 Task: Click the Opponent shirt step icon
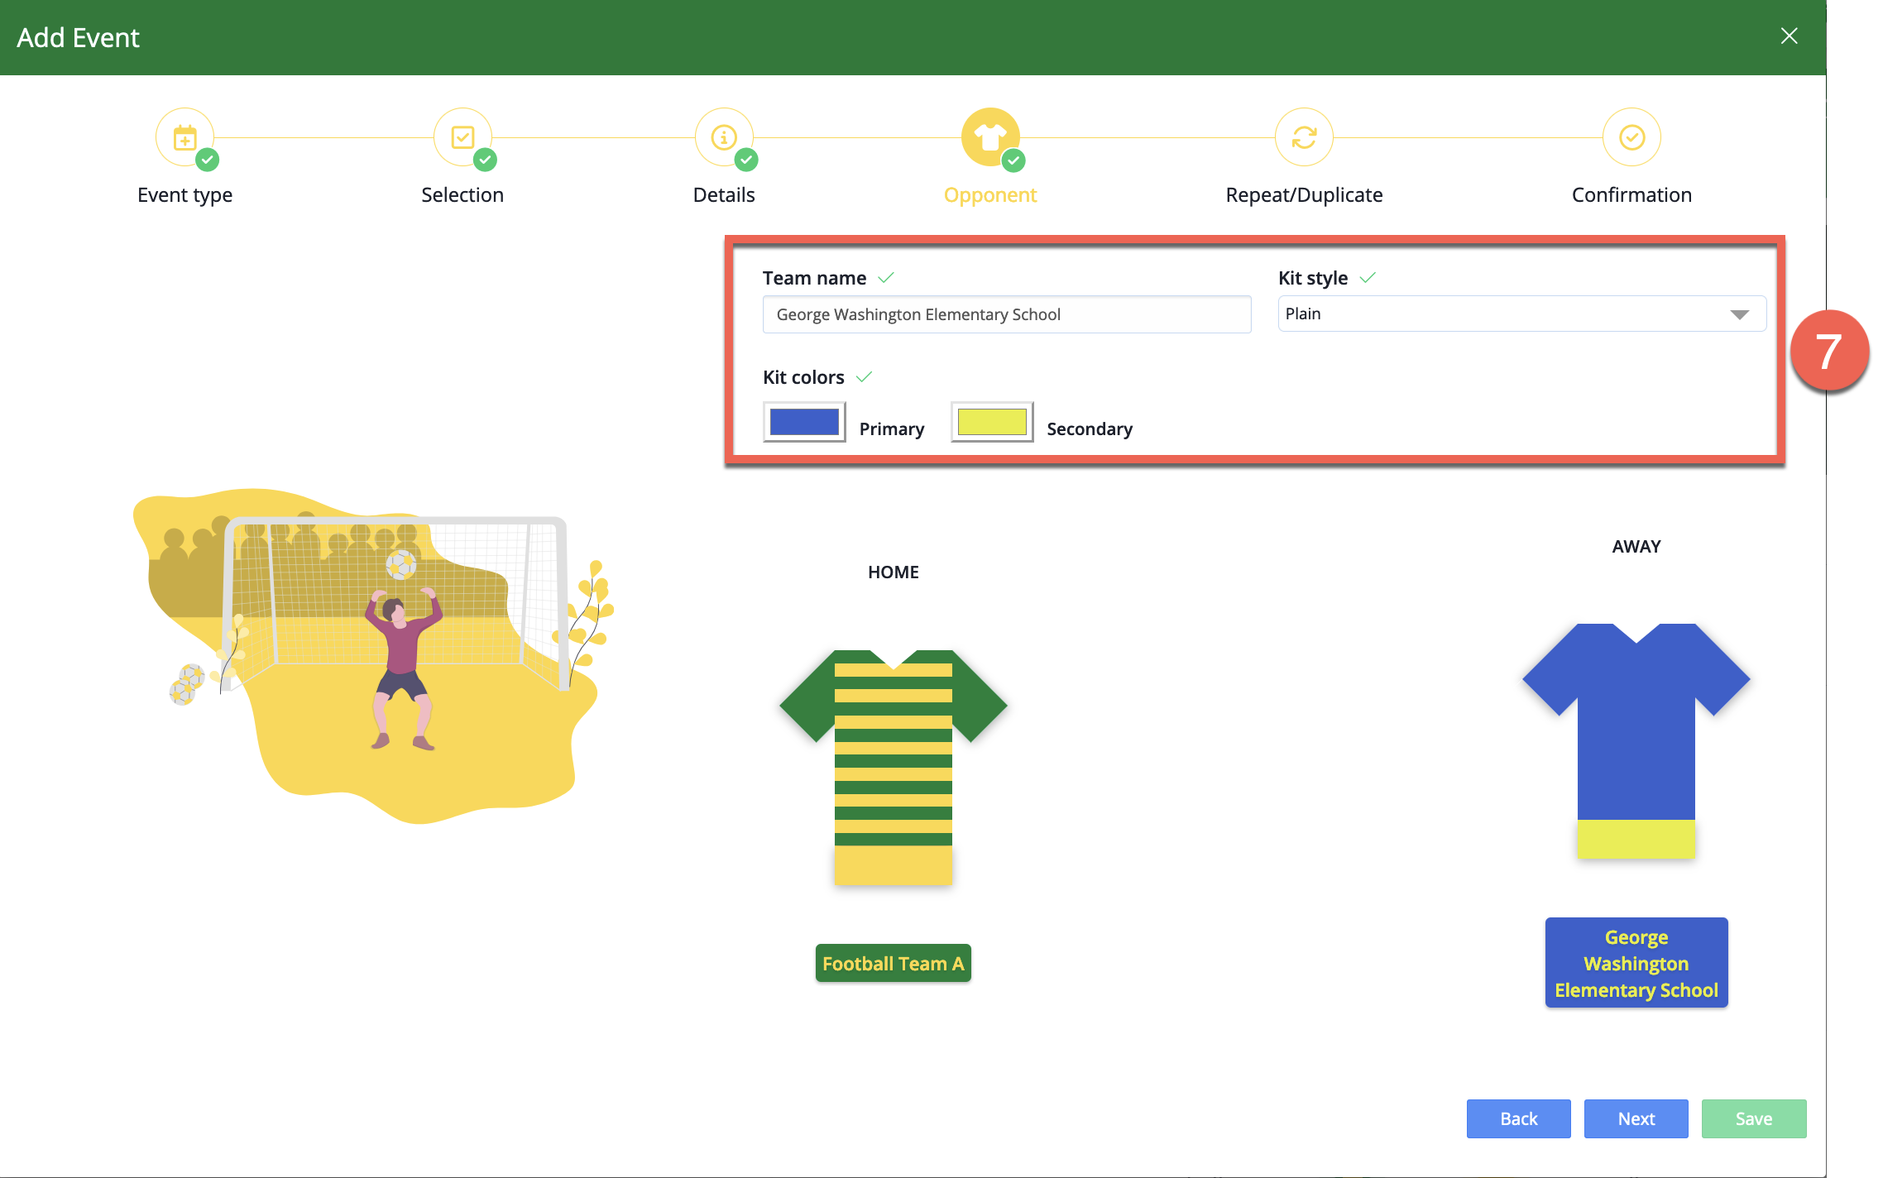989,137
